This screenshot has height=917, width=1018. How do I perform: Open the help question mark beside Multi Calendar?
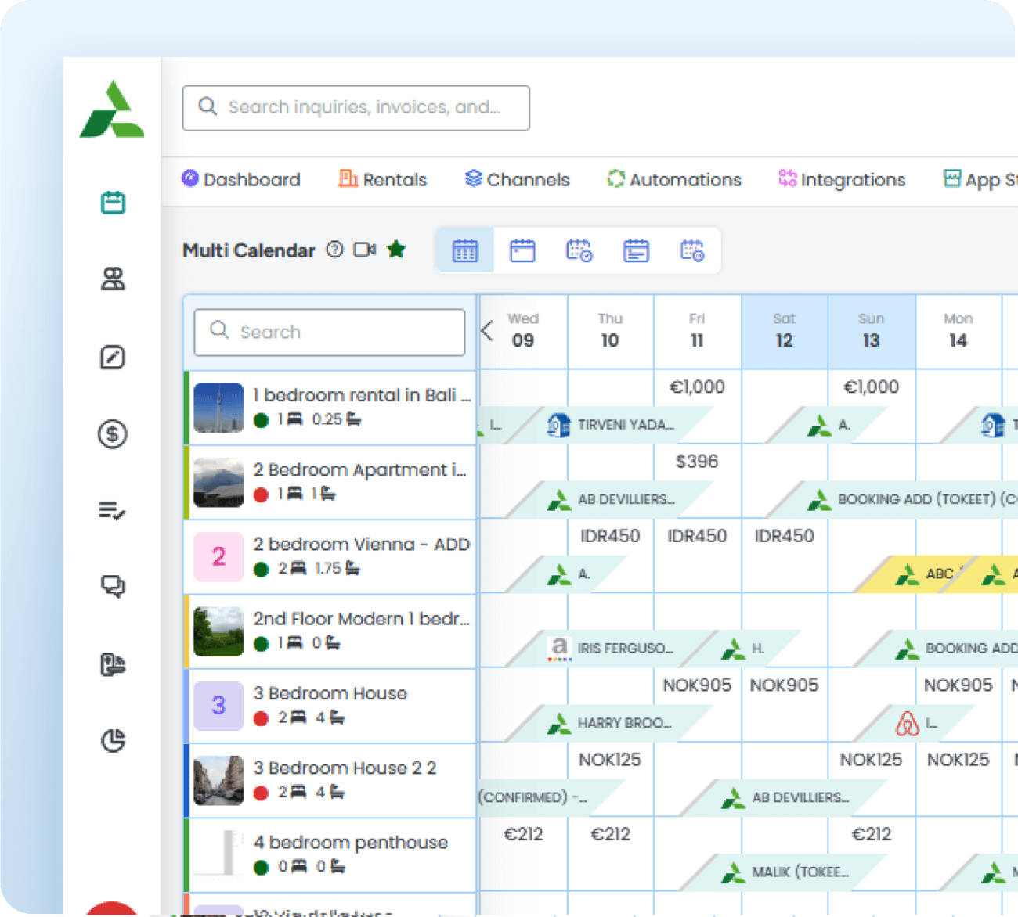pyautogui.click(x=334, y=250)
